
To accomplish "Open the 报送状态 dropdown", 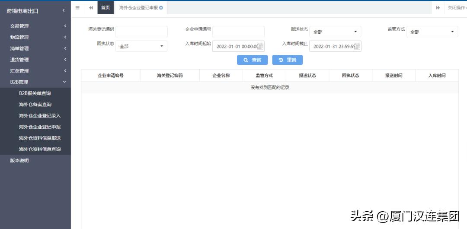I will click(x=335, y=32).
